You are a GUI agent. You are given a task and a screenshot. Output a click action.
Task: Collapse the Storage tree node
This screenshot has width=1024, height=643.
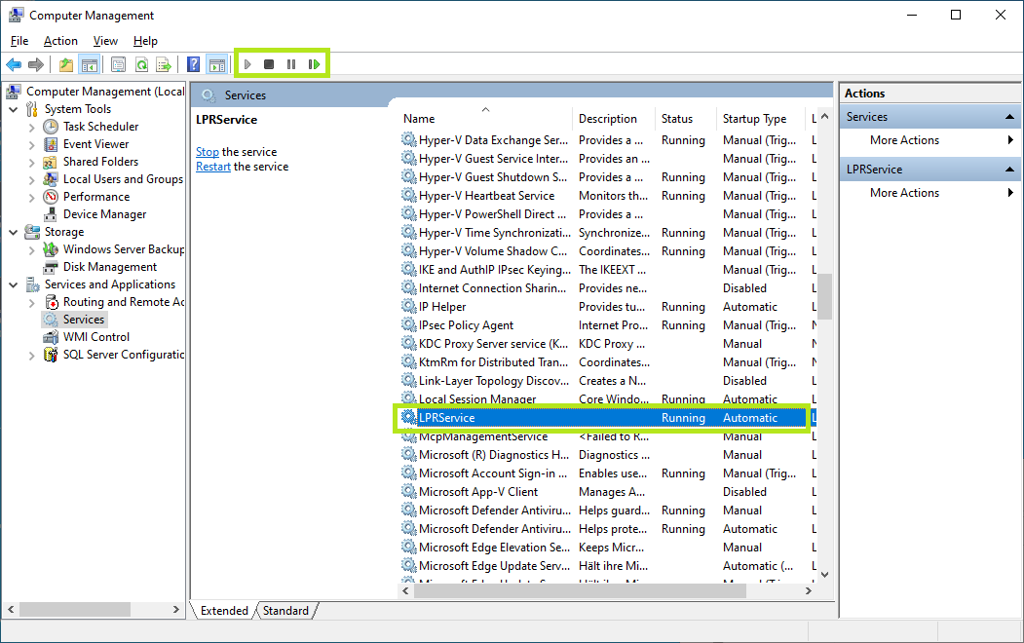tap(14, 232)
